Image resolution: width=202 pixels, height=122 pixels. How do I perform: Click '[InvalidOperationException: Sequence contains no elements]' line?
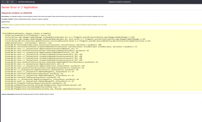[27, 33]
